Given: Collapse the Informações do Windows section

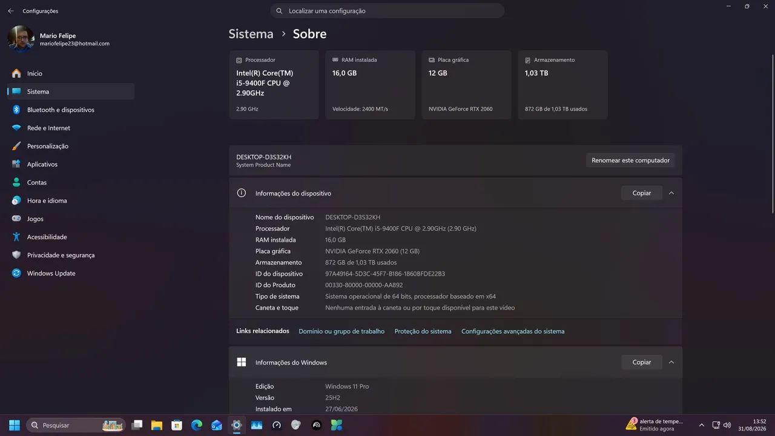Looking at the screenshot, I should (x=671, y=362).
